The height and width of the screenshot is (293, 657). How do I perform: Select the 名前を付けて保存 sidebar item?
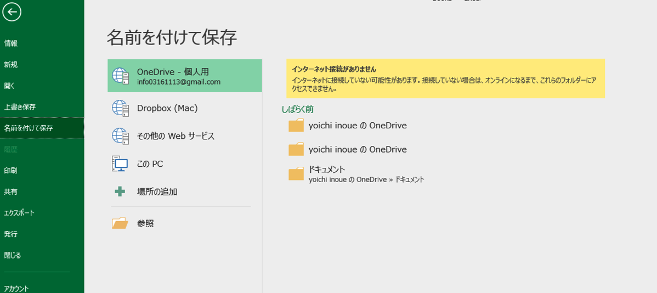(29, 128)
